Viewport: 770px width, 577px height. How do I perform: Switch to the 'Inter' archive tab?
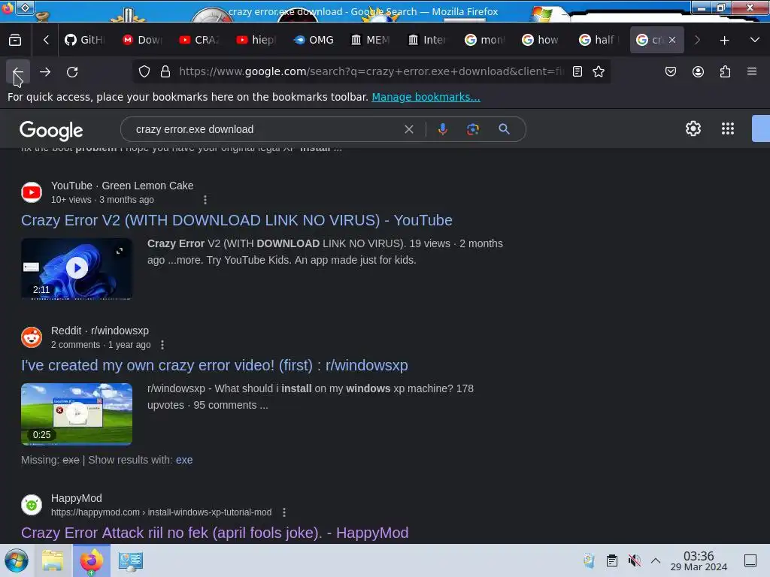(428, 40)
